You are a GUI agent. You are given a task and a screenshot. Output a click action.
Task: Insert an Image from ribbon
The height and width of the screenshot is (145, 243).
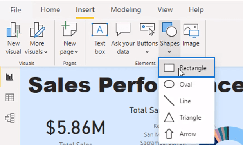(191, 35)
